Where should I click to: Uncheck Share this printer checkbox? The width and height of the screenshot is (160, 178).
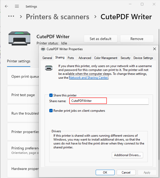pos(51,95)
